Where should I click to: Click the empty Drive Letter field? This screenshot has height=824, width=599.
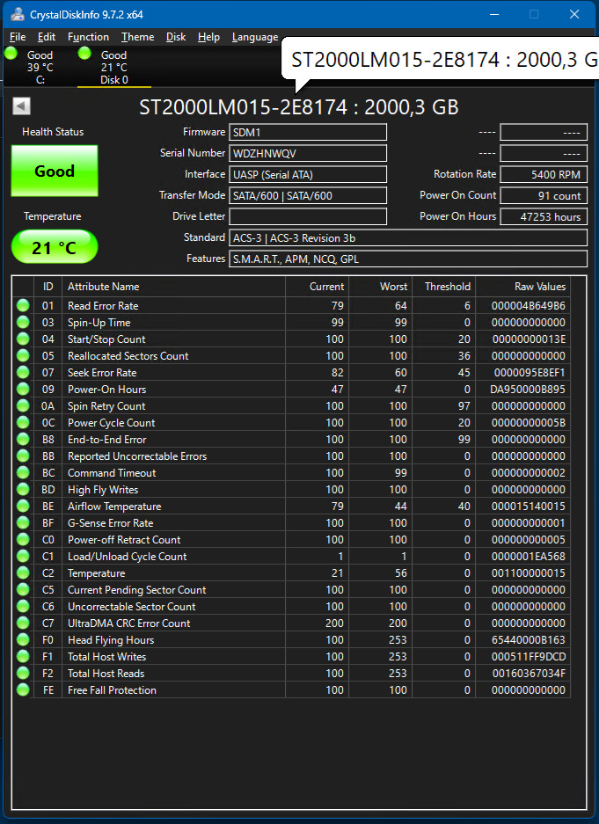pyautogui.click(x=308, y=216)
